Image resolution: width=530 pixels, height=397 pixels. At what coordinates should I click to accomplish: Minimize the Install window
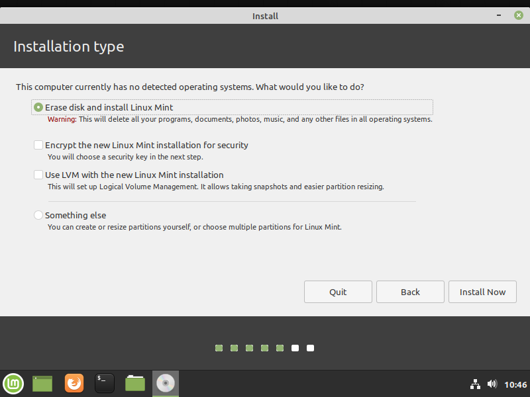point(499,15)
